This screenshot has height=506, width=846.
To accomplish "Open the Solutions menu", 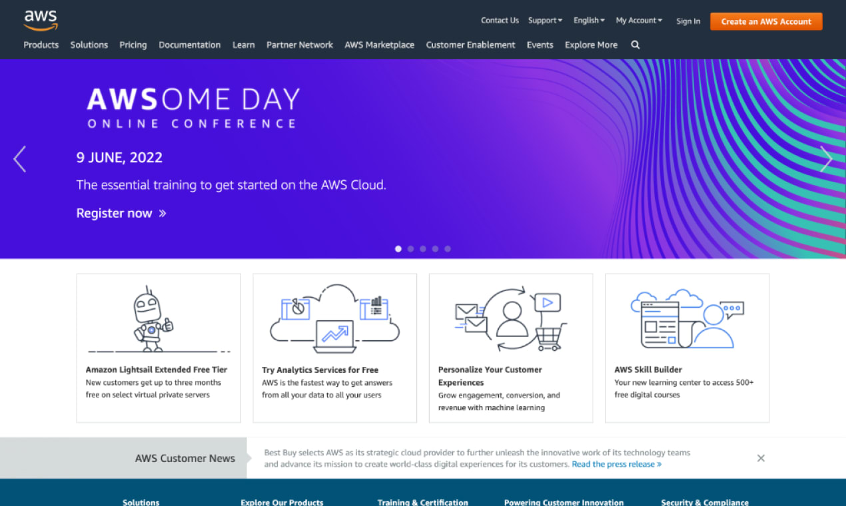I will pos(89,45).
